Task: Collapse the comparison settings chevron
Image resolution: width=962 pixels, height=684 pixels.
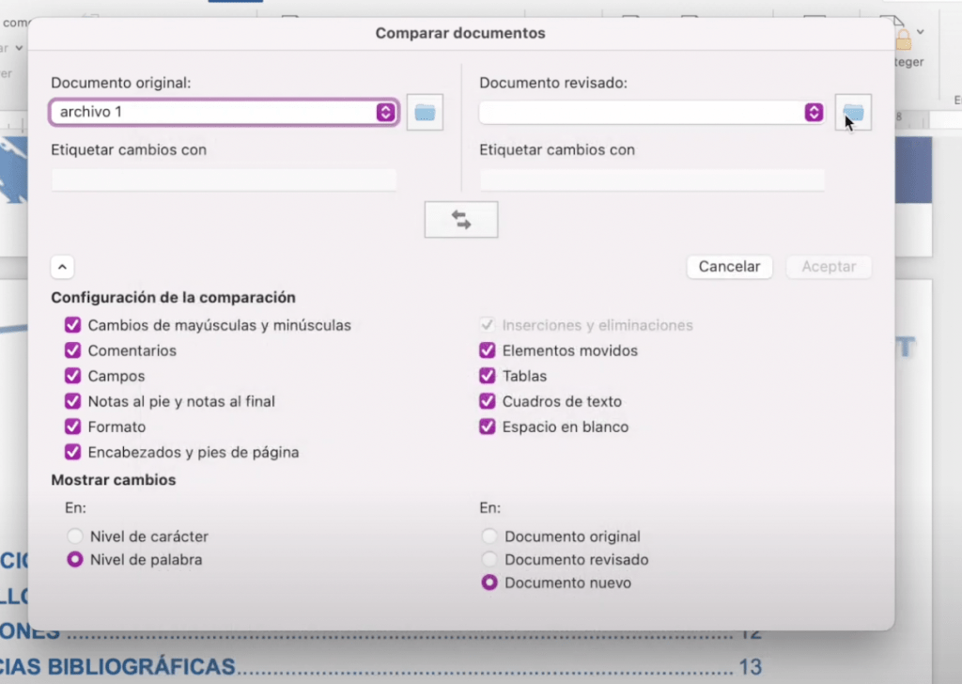Action: click(x=62, y=267)
